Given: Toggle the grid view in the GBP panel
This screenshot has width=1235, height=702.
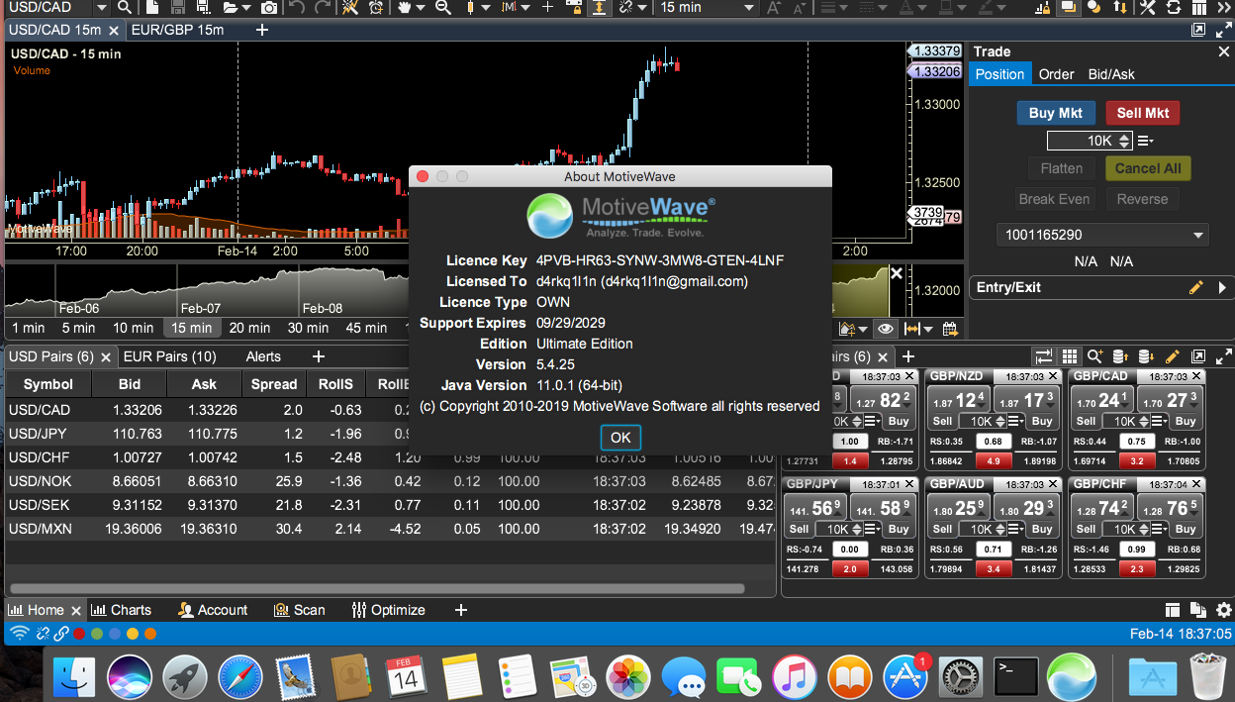Looking at the screenshot, I should tap(1070, 356).
